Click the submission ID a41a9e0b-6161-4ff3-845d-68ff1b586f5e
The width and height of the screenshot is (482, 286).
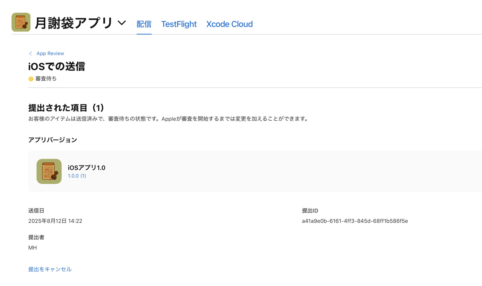[355, 221]
